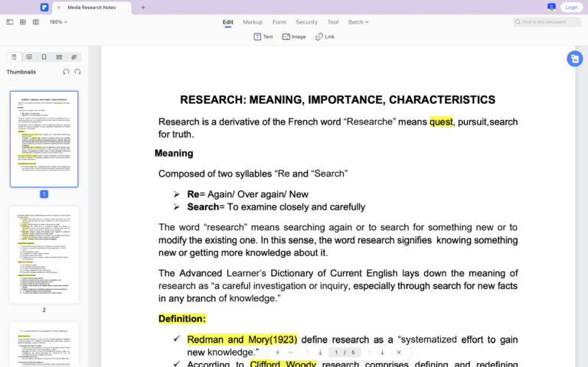Select the Text edit tool
This screenshot has width=588, height=367.
coord(263,37)
